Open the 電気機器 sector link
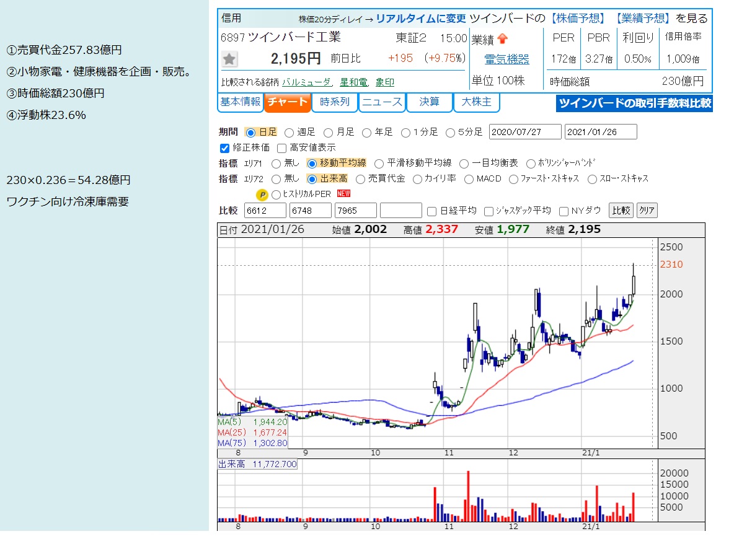734x539 pixels. point(506,59)
